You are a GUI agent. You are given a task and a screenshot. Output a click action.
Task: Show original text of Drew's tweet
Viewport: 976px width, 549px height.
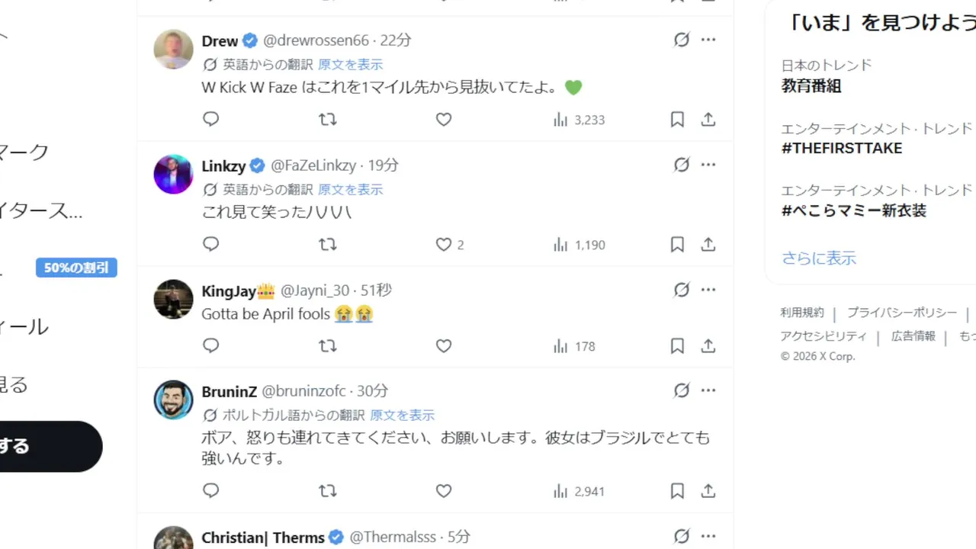[x=351, y=65]
